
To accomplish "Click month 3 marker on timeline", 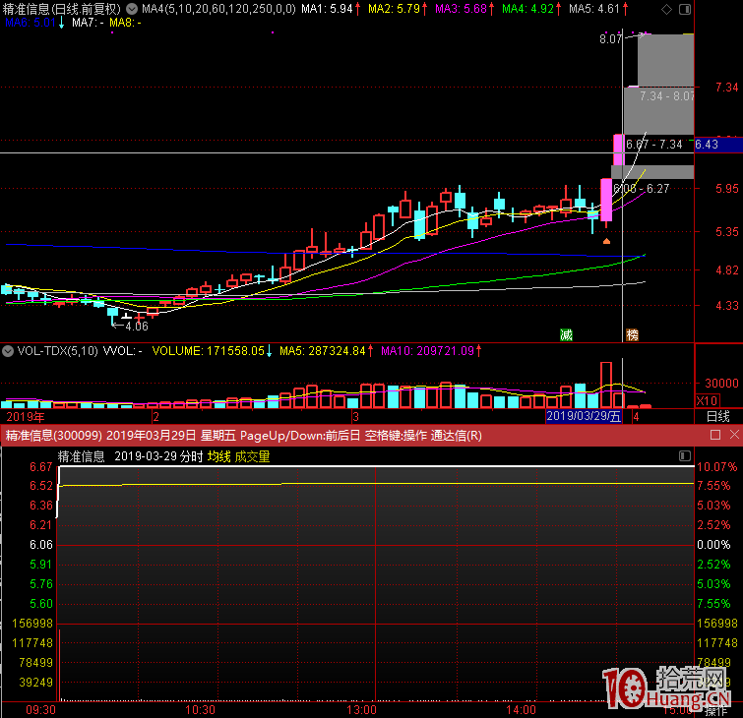I will tap(356, 417).
